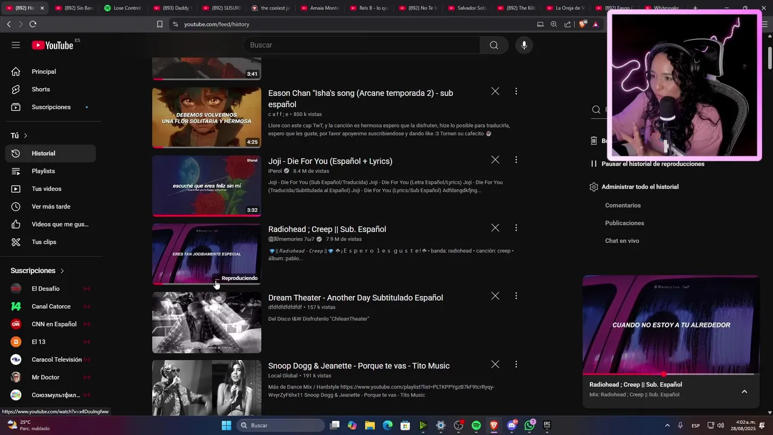
Task: Go to YouTube home via the logo
Action: pos(53,45)
